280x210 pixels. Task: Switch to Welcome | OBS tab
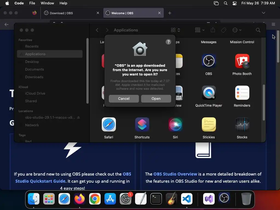coord(133,13)
